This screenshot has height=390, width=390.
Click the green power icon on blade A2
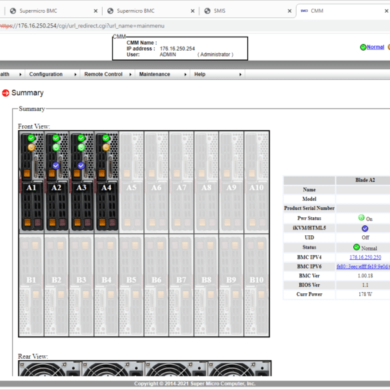pos(56,147)
